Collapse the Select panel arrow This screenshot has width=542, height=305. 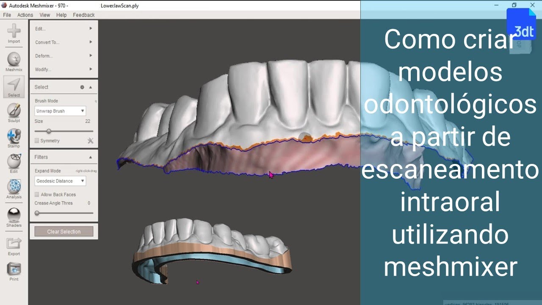pos(91,87)
